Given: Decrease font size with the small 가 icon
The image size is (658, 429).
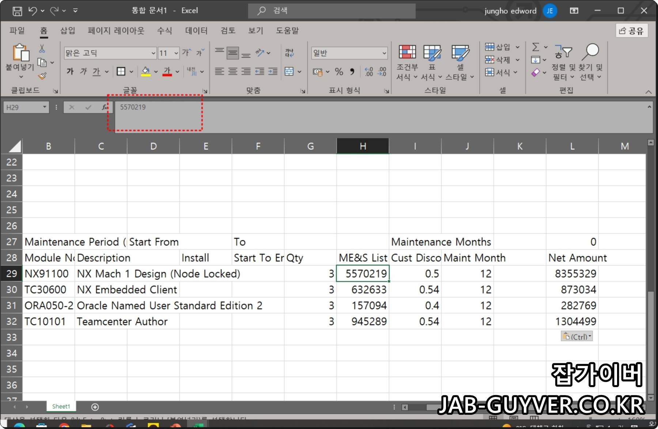Looking at the screenshot, I should click(x=200, y=53).
